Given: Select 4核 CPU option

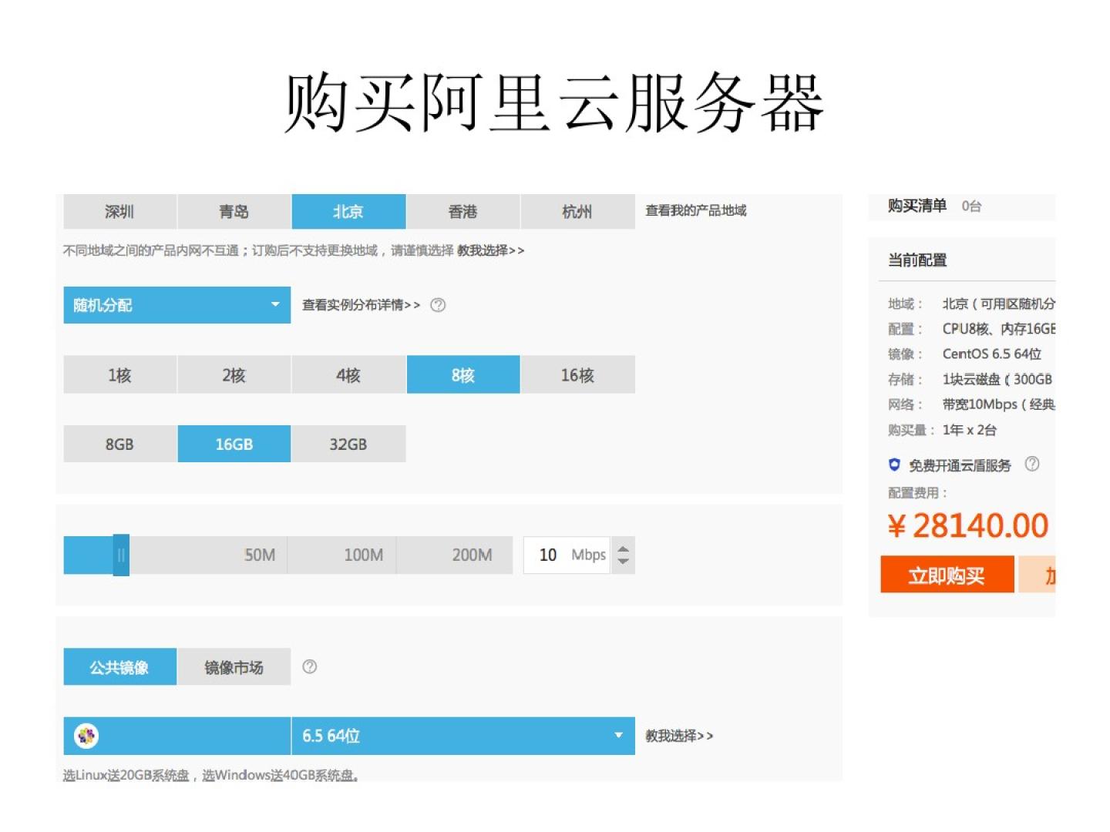Looking at the screenshot, I should [x=348, y=375].
